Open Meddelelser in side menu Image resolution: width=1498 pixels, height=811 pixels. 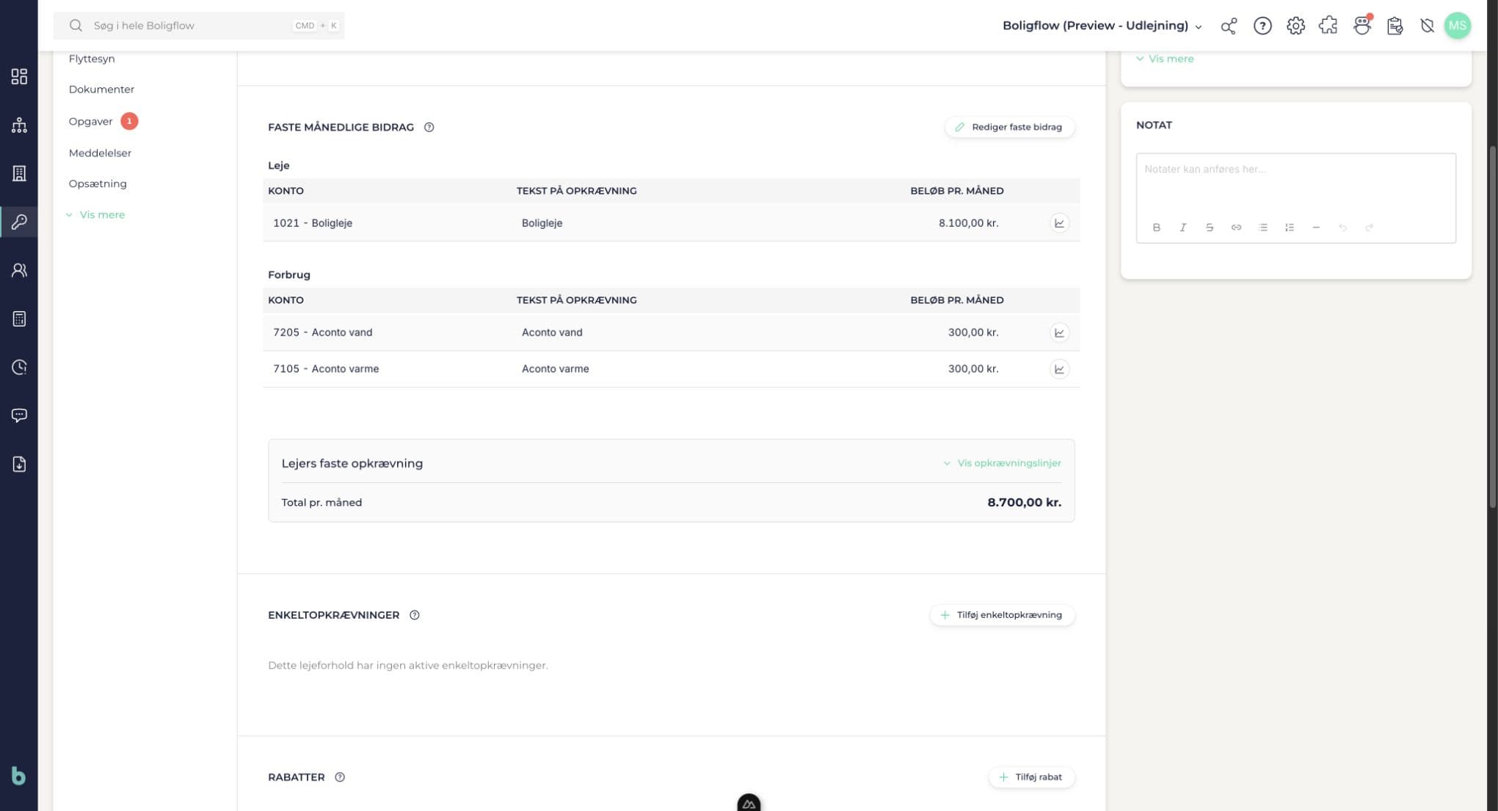(100, 153)
